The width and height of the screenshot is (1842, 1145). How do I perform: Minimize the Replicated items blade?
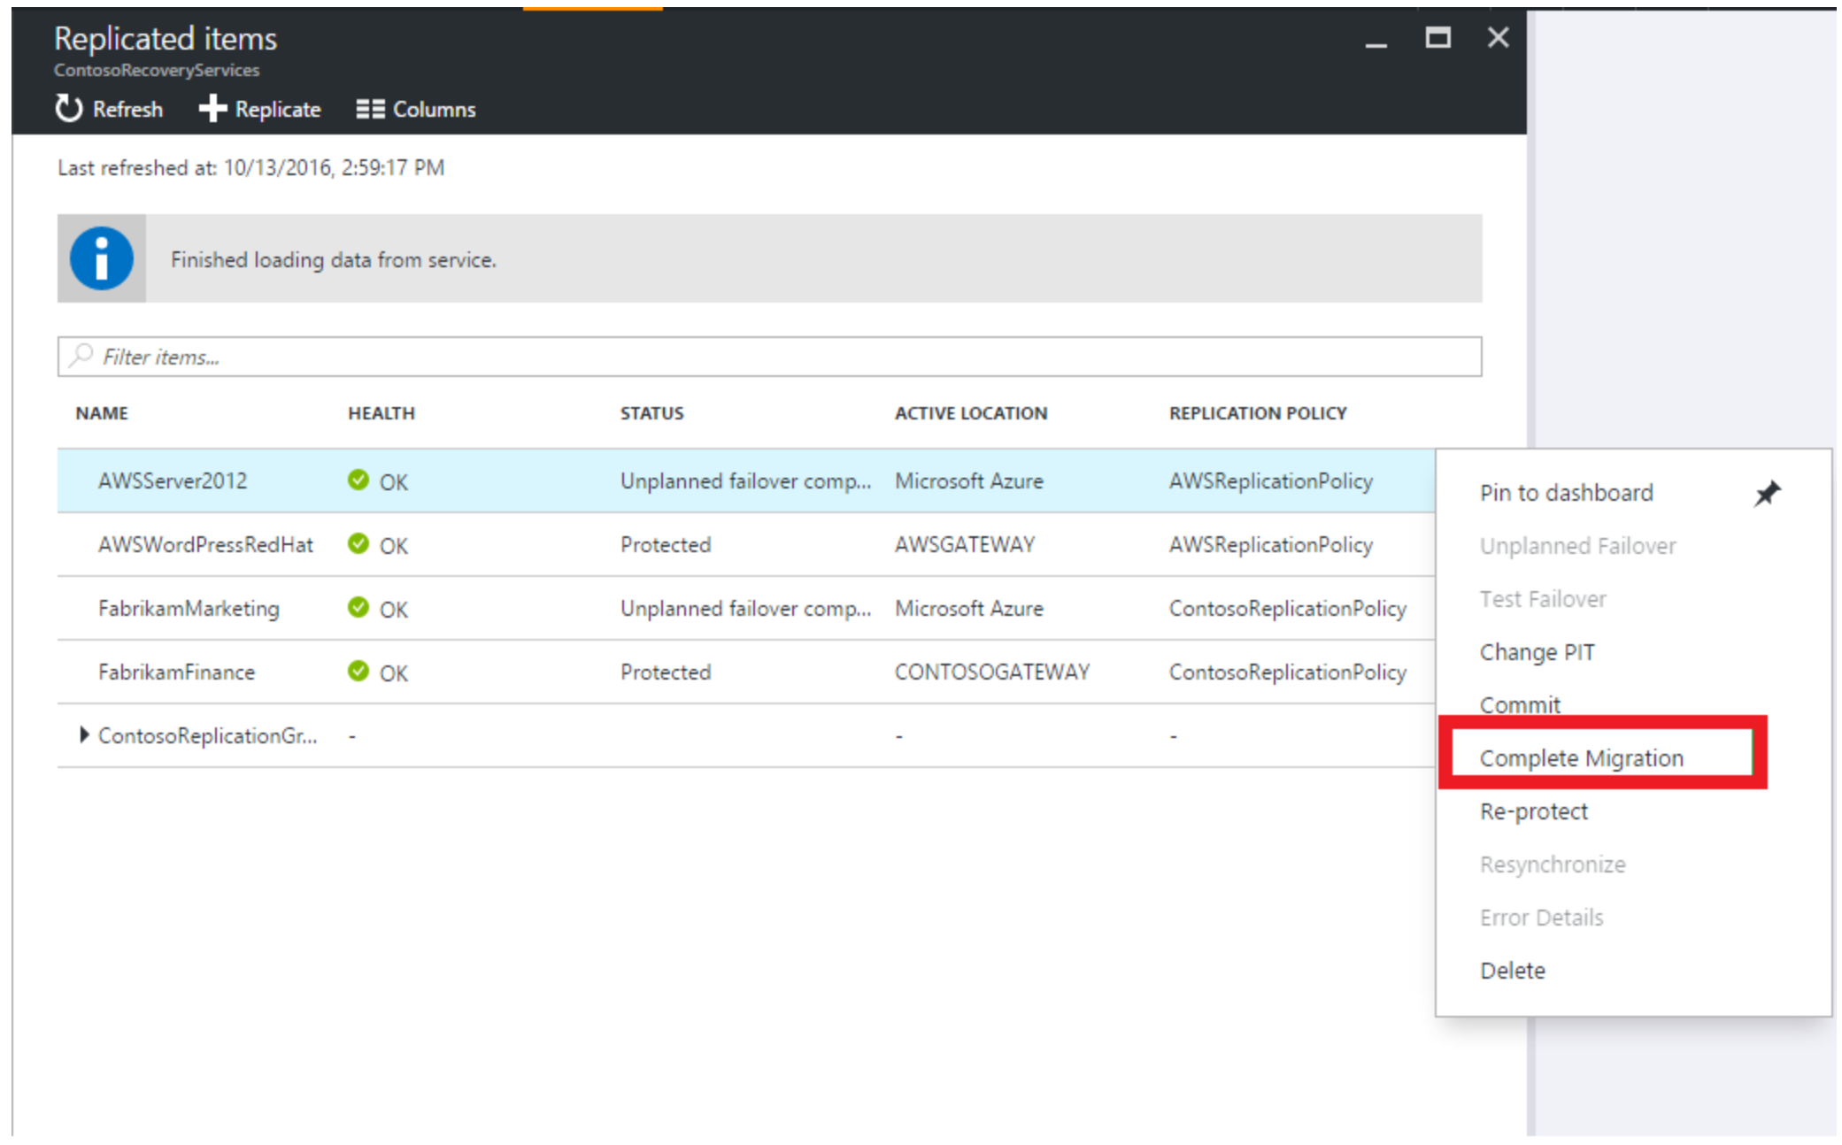click(x=1376, y=43)
